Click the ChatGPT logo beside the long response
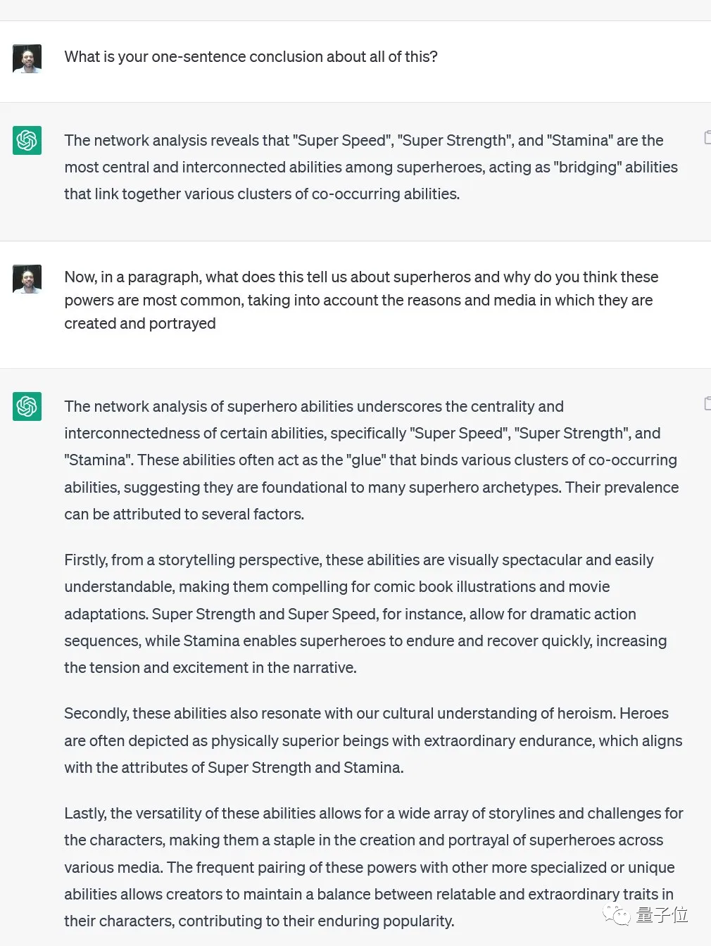The image size is (711, 946). coord(27,406)
